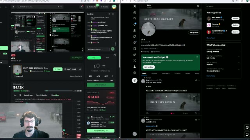Click Show more under You might like
250x140 pixels.
click(x=211, y=38)
